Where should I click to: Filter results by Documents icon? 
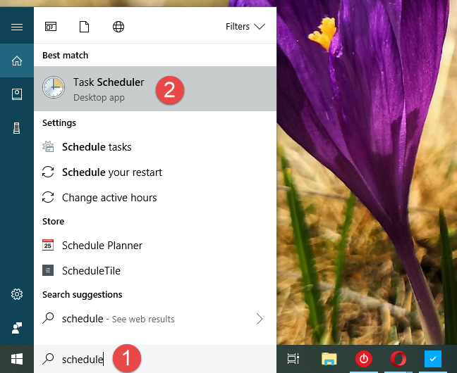click(x=85, y=27)
